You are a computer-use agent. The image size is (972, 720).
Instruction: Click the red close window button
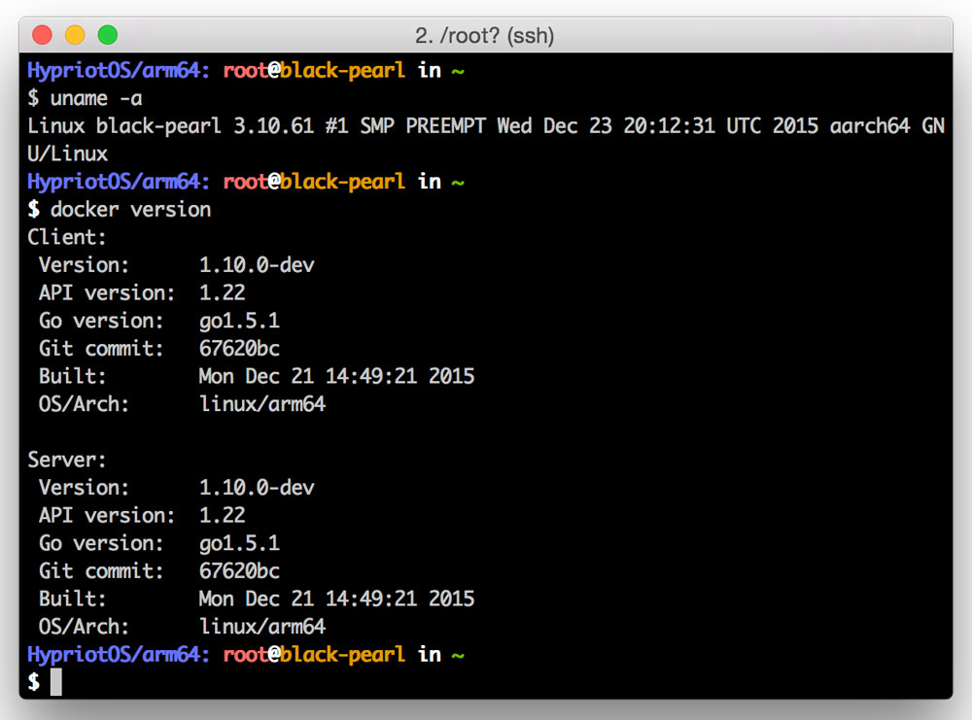tap(42, 36)
